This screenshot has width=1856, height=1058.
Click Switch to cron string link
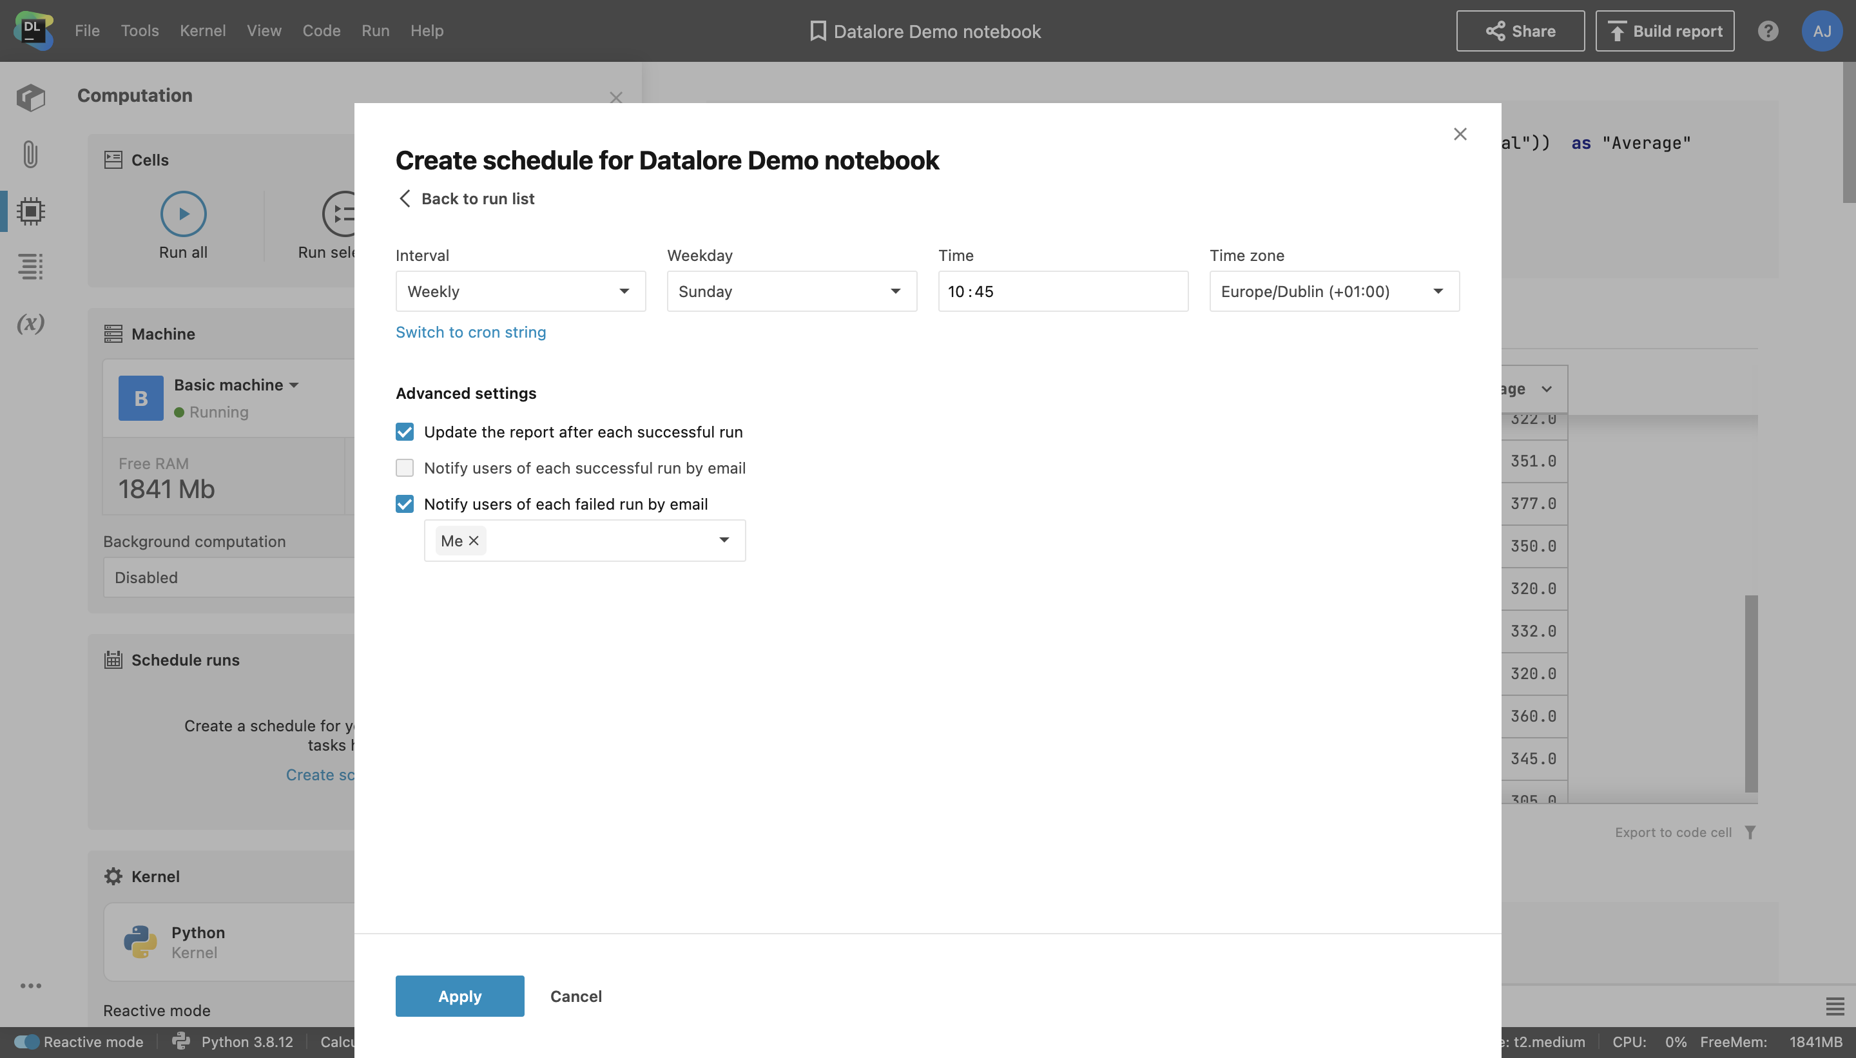click(x=470, y=332)
